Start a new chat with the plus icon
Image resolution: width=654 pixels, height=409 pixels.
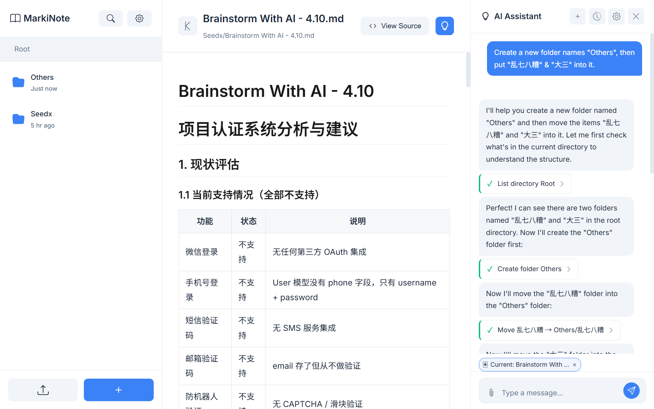(577, 16)
